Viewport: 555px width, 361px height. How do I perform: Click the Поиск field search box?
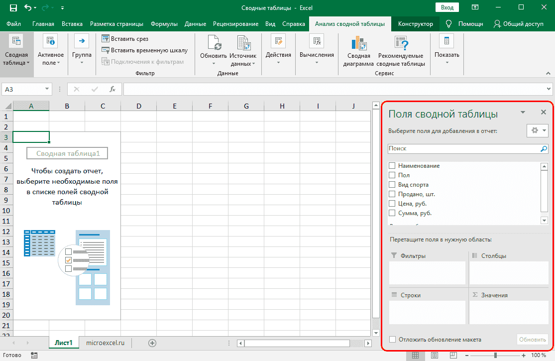coord(463,148)
